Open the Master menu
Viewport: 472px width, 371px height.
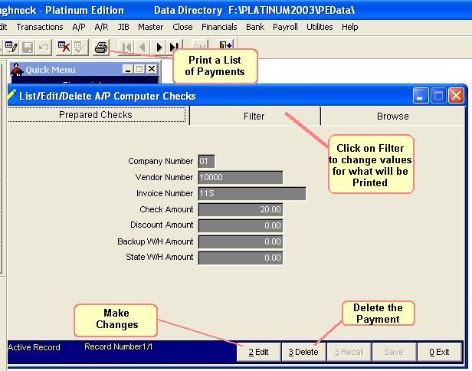pyautogui.click(x=150, y=27)
